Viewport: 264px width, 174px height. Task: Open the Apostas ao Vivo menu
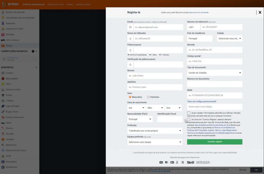(x=55, y=5)
